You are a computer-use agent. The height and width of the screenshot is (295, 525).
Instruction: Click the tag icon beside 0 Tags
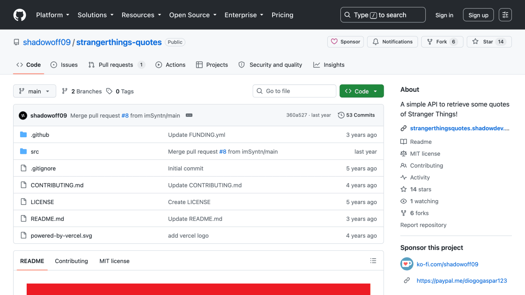pos(109,91)
